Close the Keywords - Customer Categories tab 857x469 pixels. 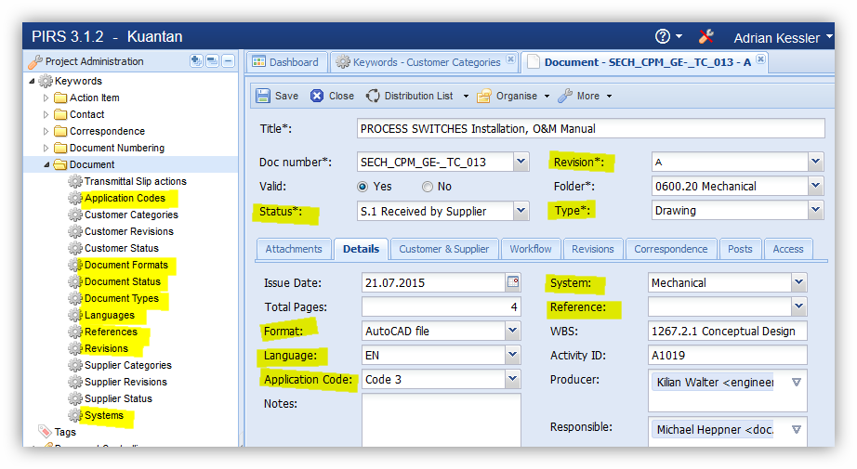point(510,59)
